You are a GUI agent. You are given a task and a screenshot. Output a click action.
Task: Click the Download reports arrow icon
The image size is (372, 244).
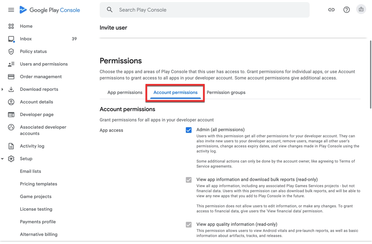pyautogui.click(x=11, y=89)
